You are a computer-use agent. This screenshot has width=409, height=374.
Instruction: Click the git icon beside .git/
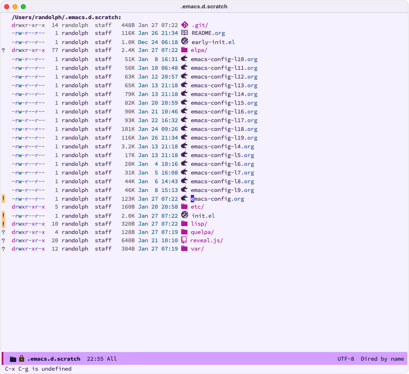point(185,25)
